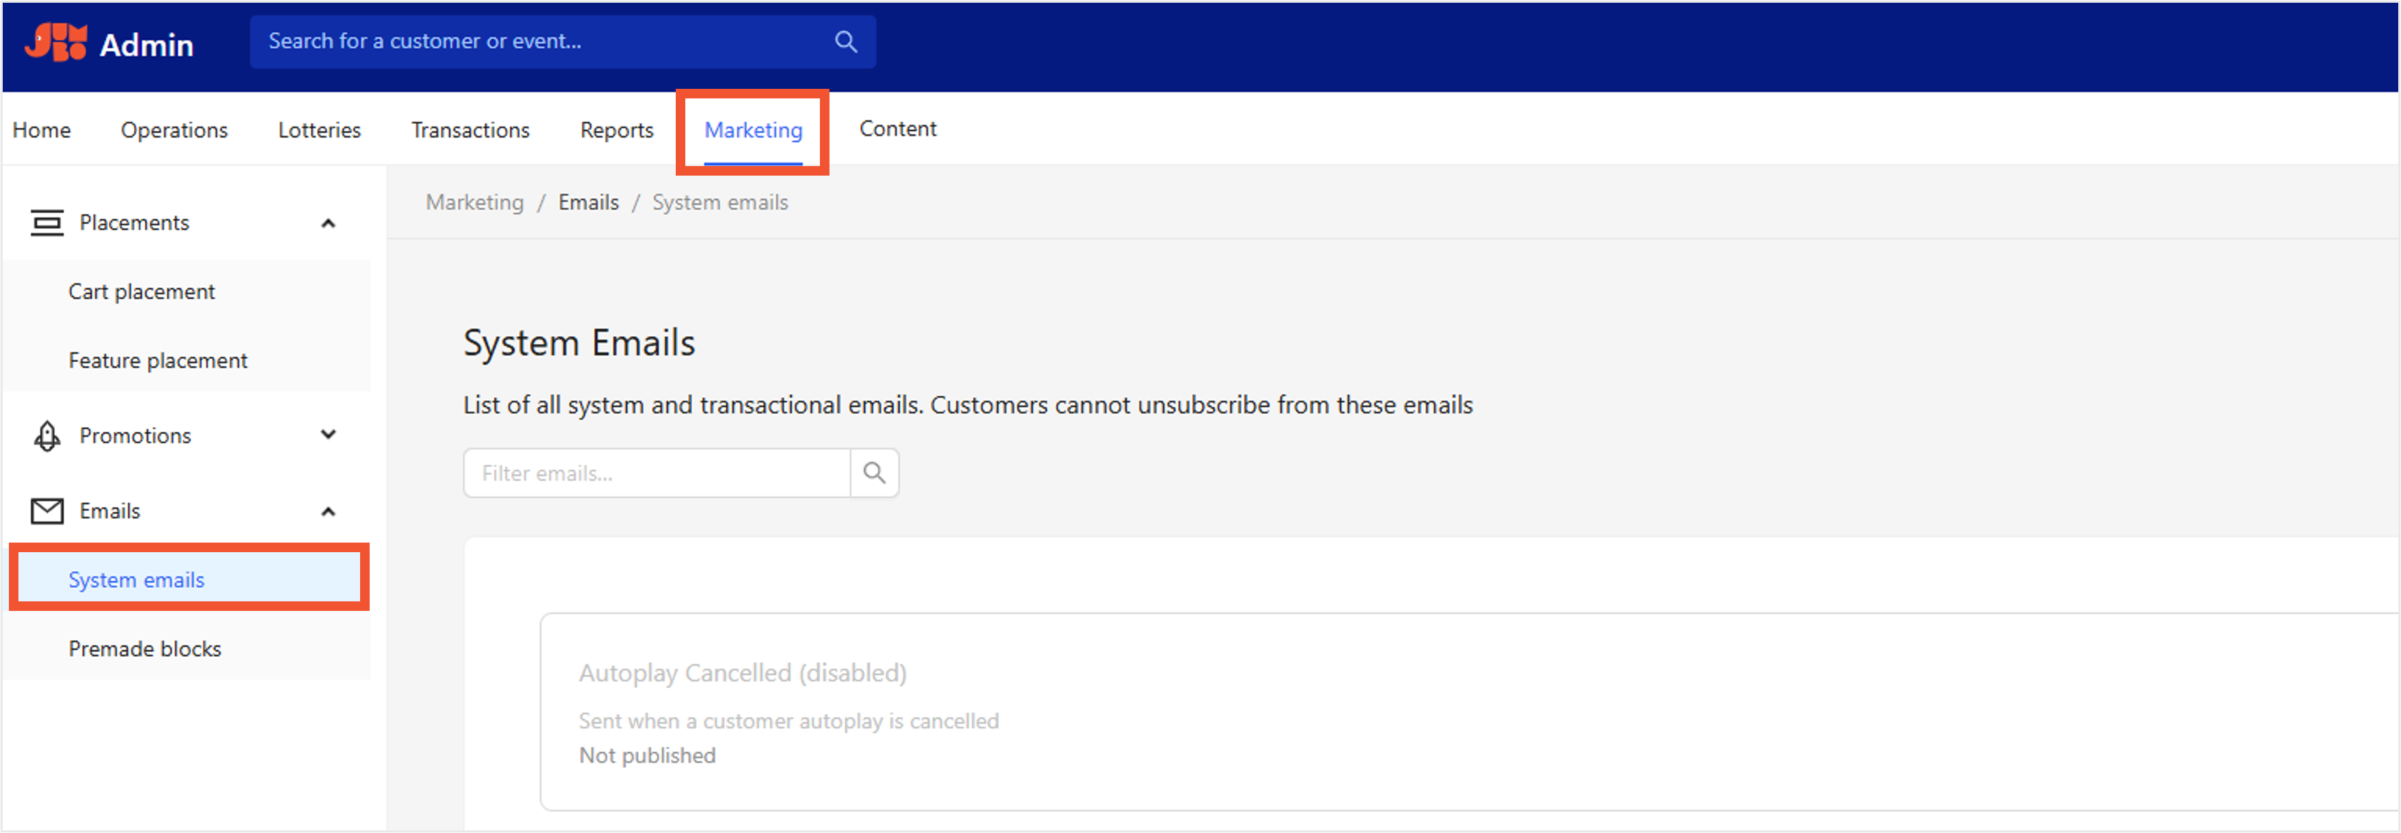Viewport: 2401px width, 833px height.
Task: Open the Home tab
Action: tap(42, 131)
